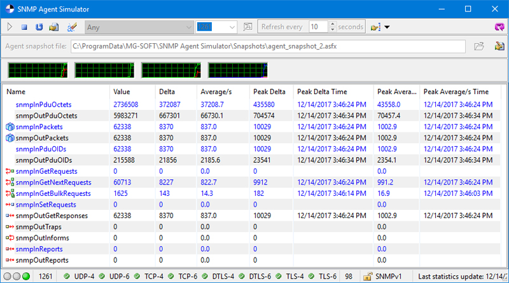Click the DTLS-6 status indicator
509x283 pixels.
[x=255, y=277]
